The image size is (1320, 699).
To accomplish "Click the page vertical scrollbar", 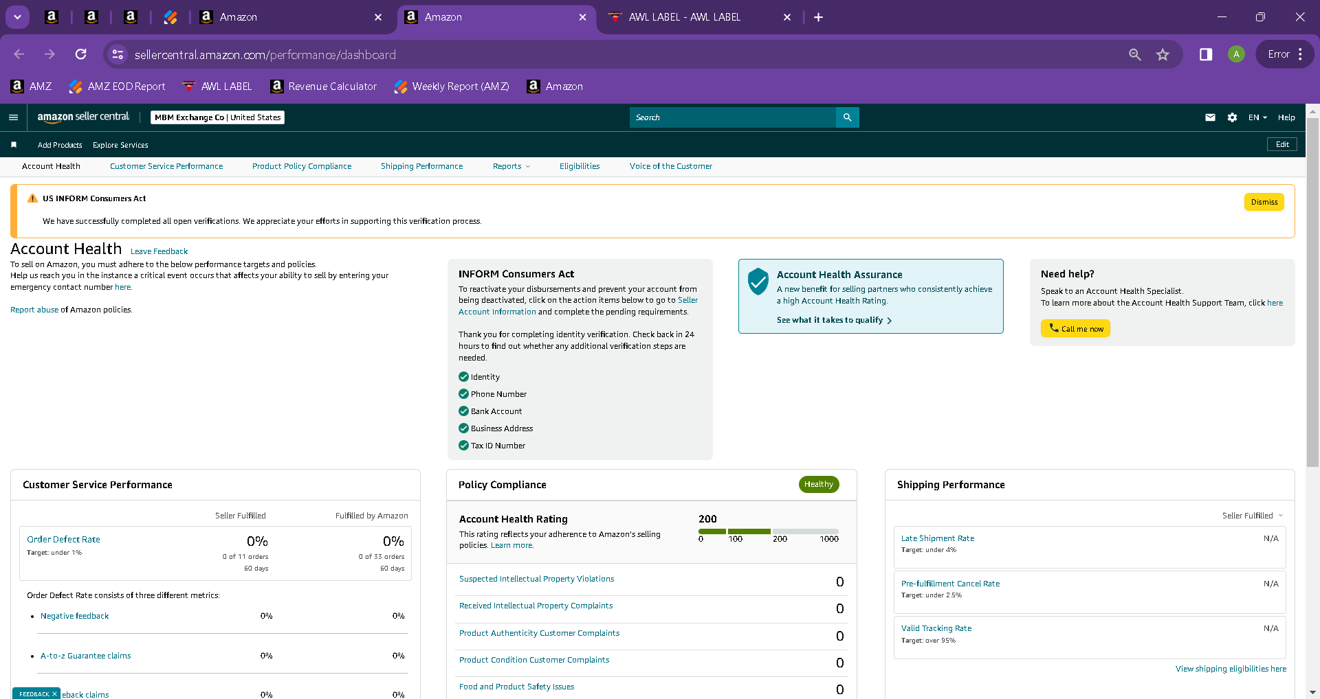I will coord(1312,292).
